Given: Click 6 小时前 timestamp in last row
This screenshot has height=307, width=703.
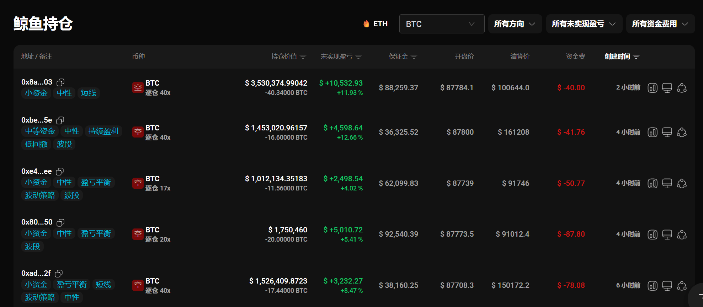Looking at the screenshot, I should [x=628, y=285].
